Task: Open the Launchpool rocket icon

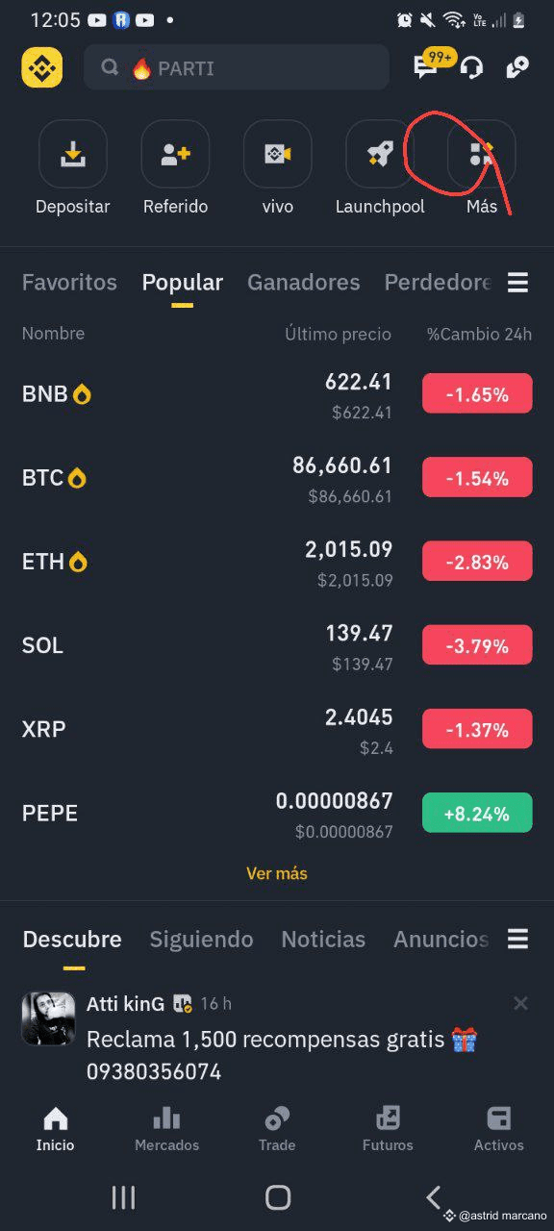Action: click(380, 154)
